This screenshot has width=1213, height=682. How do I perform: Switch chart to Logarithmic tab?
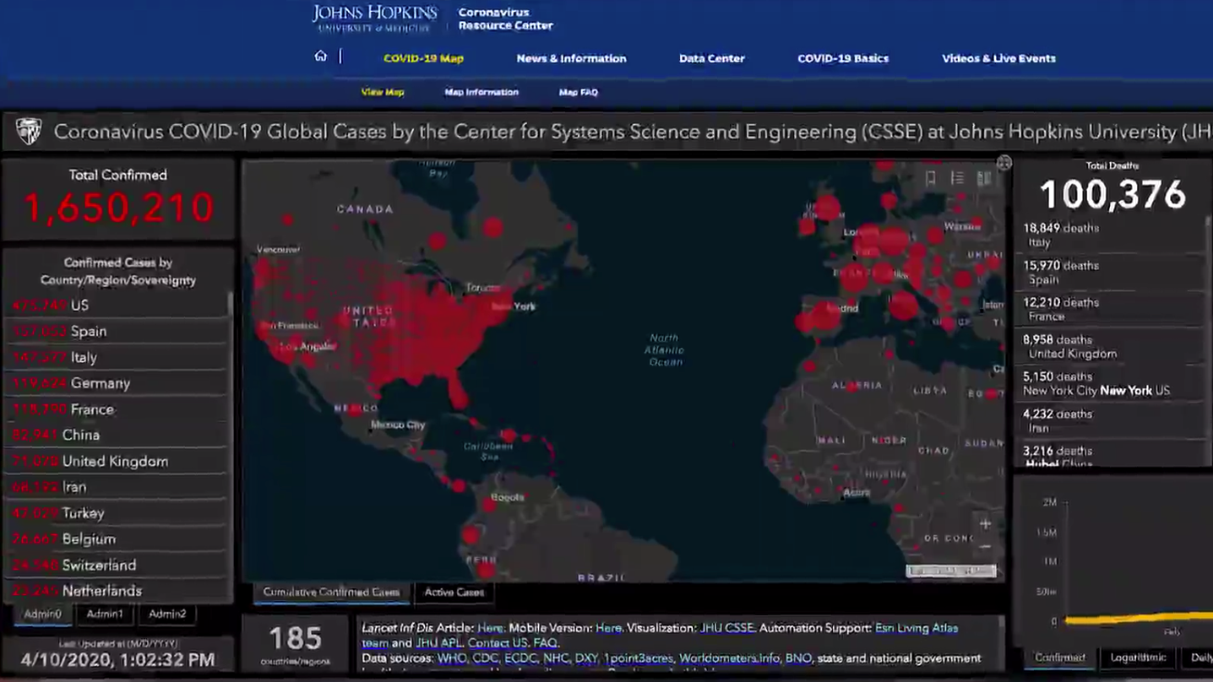coord(1138,658)
